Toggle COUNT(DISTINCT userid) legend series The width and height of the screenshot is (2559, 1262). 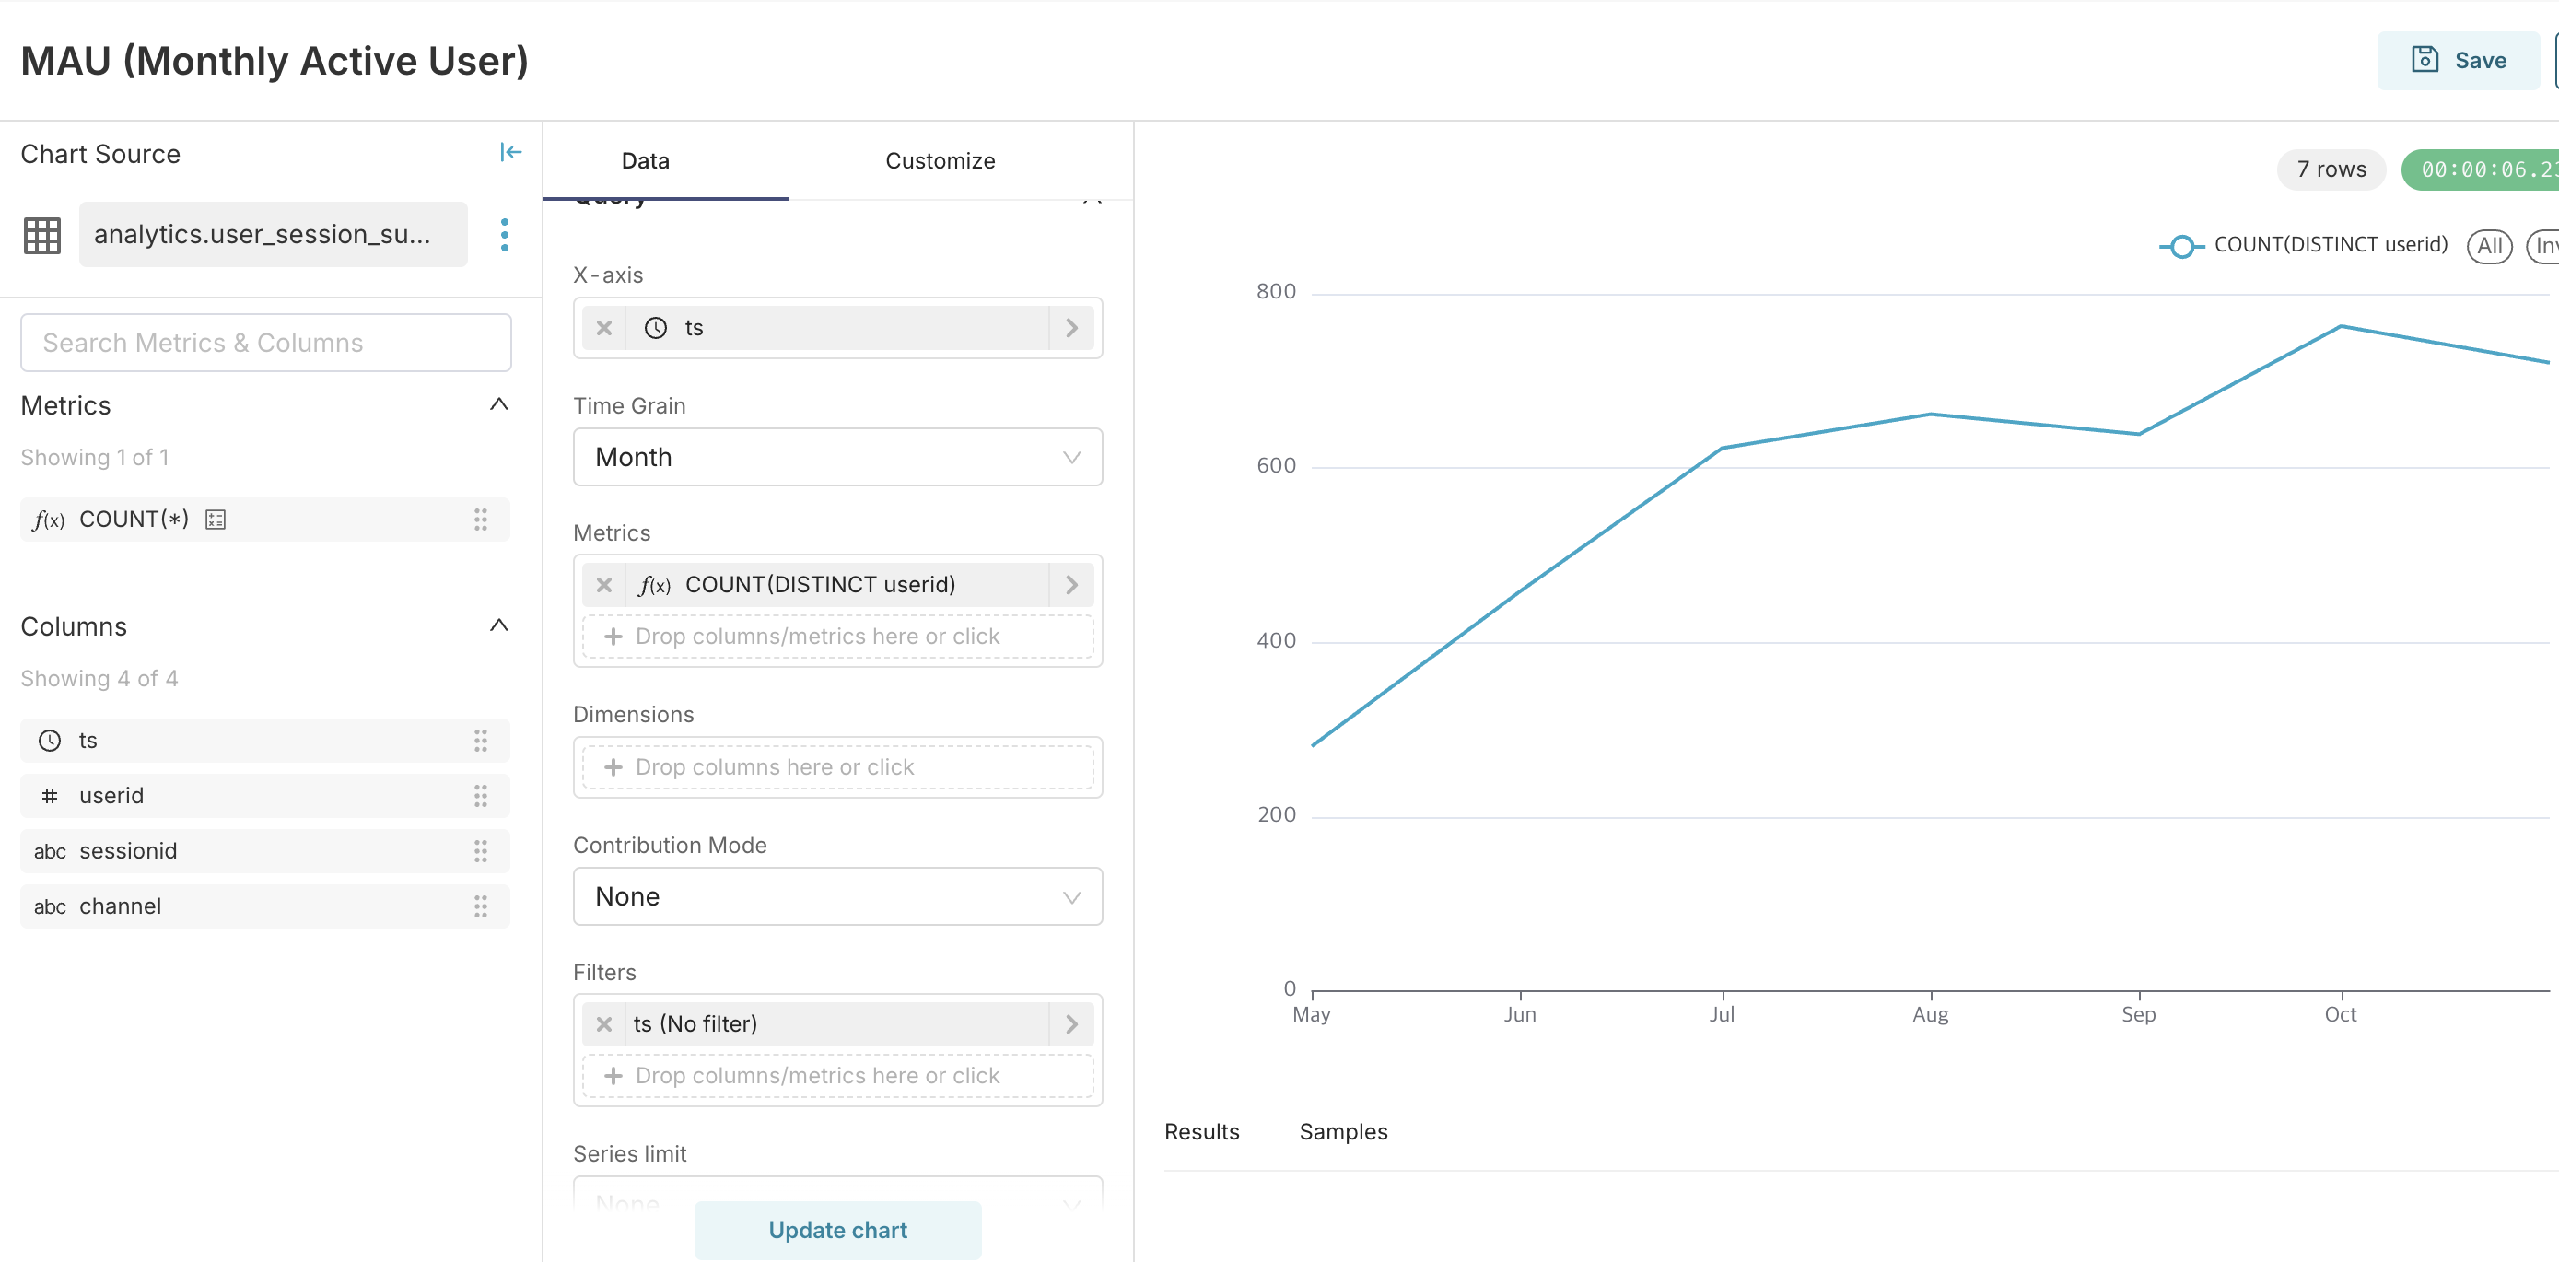click(x=2304, y=245)
